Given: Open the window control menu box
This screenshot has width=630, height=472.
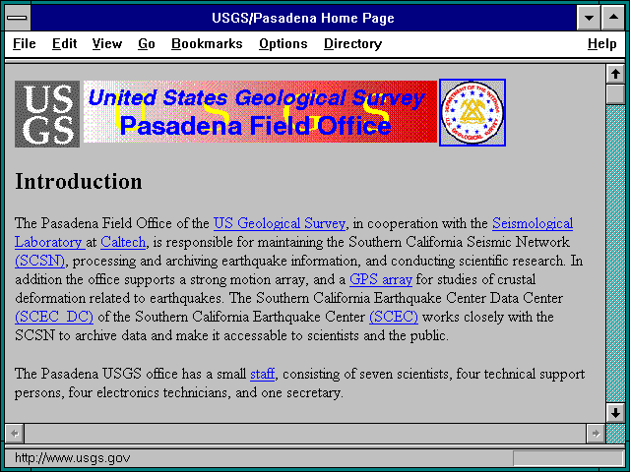Looking at the screenshot, I should pyautogui.click(x=18, y=18).
